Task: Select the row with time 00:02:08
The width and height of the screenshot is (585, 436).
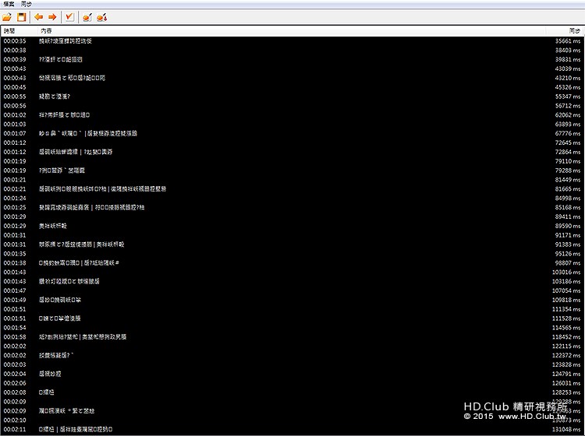Action: pos(292,392)
